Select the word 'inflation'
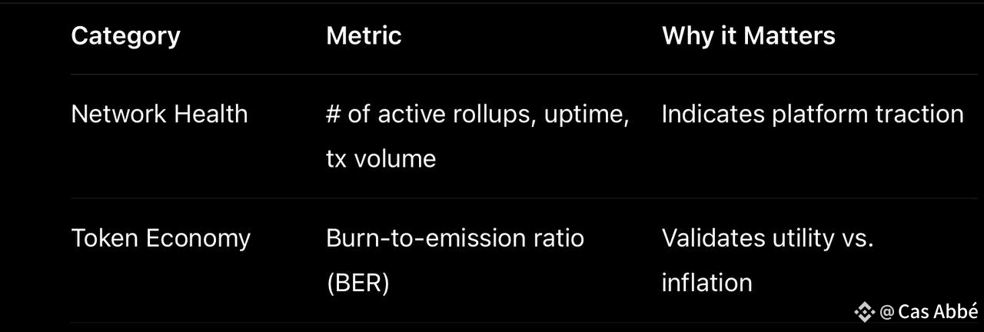This screenshot has width=984, height=332. tap(706, 283)
